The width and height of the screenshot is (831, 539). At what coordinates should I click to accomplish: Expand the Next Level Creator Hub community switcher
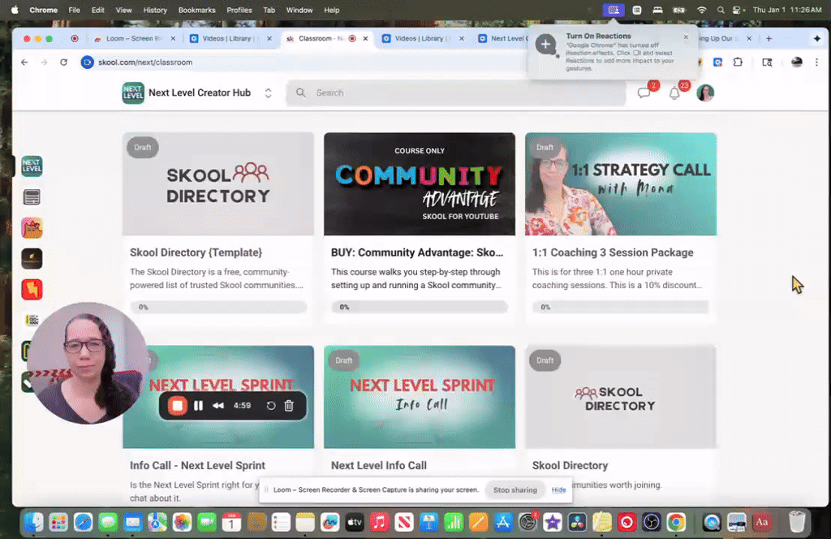tap(268, 93)
